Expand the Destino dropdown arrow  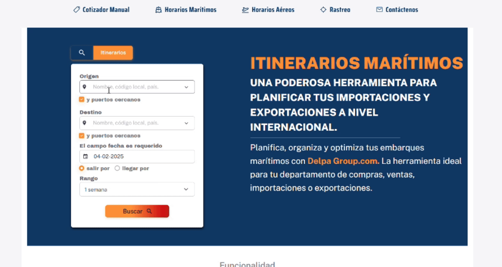click(186, 123)
